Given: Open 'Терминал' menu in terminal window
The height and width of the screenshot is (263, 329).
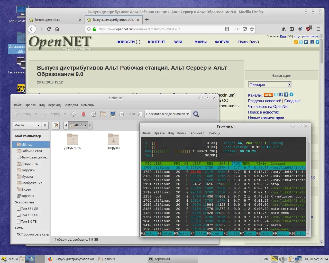Looking at the screenshot, I should [x=197, y=133].
